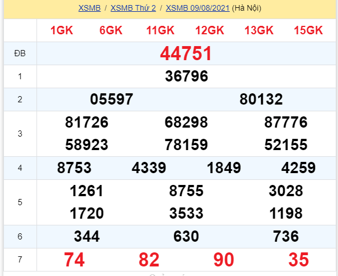This screenshot has height=276, width=338.
Task: Click the special prize number 44751
Action: 186,54
